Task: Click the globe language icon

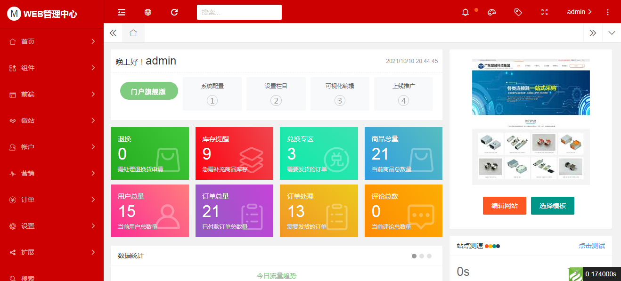Action: [147, 12]
